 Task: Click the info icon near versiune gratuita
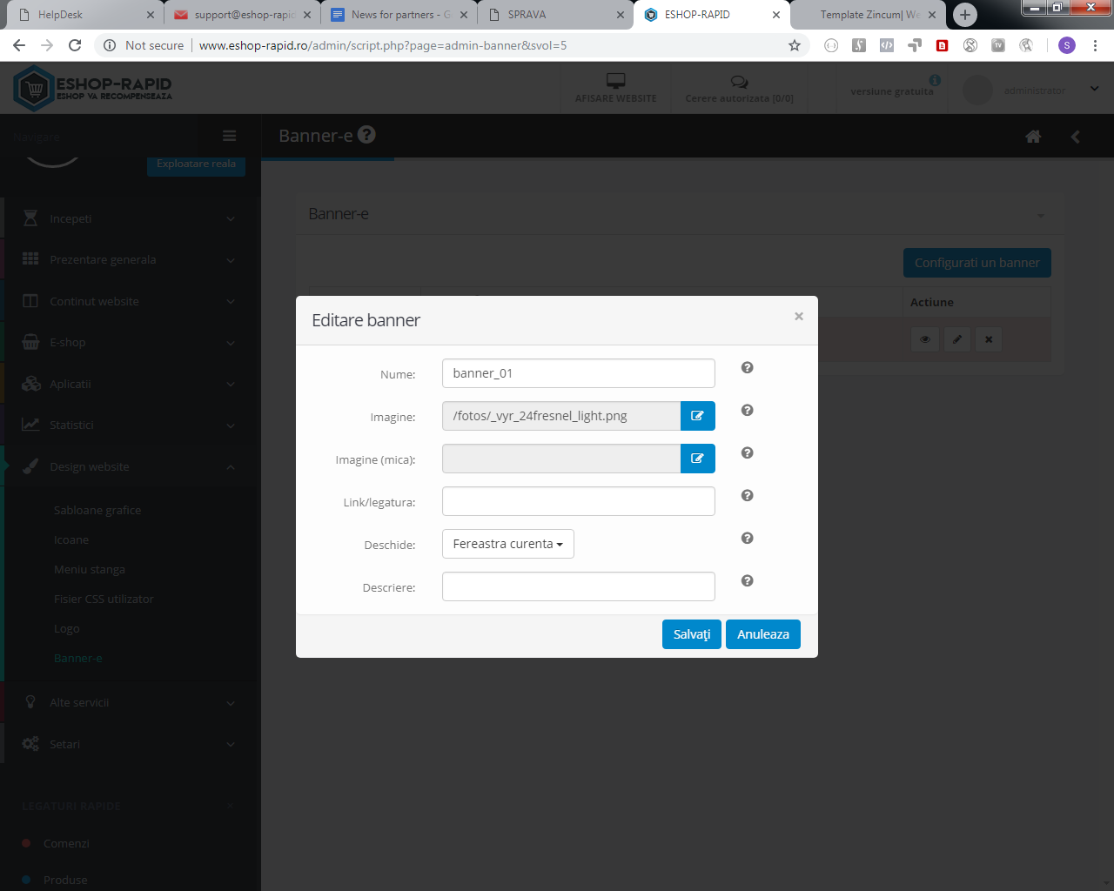[x=935, y=79]
